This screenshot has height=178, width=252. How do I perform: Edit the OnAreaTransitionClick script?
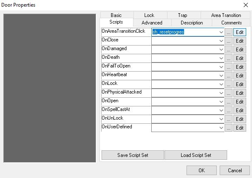click(x=240, y=32)
